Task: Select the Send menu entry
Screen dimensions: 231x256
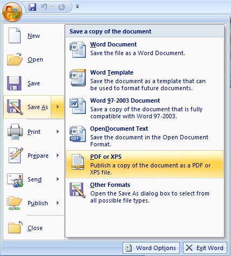Action: click(33, 179)
